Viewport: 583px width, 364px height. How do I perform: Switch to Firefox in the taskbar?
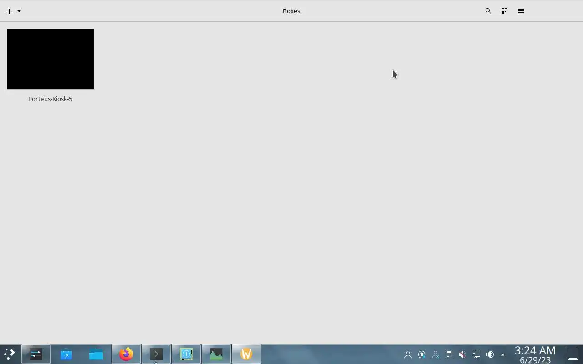126,354
